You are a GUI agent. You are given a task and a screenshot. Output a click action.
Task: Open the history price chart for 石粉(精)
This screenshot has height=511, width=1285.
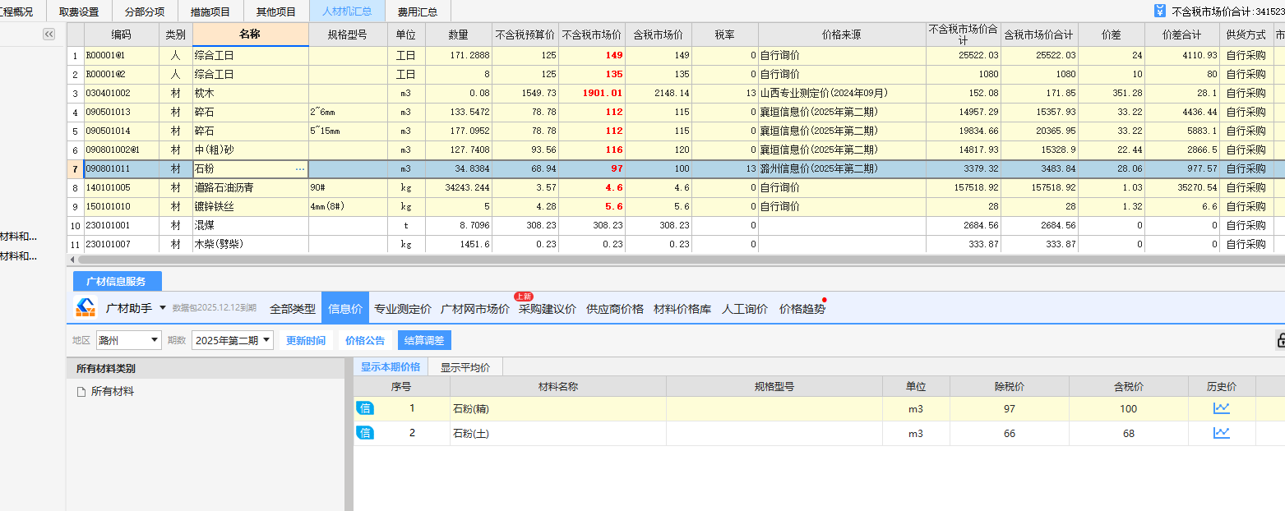tap(1222, 408)
